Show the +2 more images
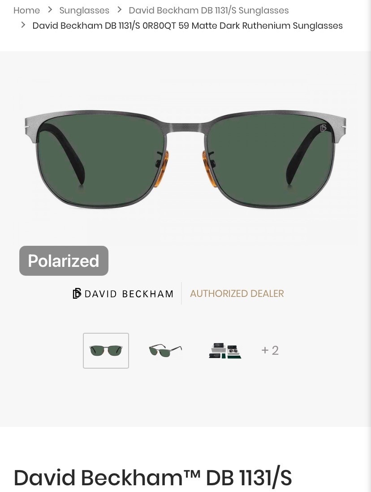Image resolution: width=371 pixels, height=492 pixels. click(x=270, y=350)
